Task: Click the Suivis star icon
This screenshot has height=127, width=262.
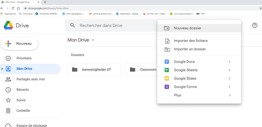Action: pyautogui.click(x=8, y=100)
